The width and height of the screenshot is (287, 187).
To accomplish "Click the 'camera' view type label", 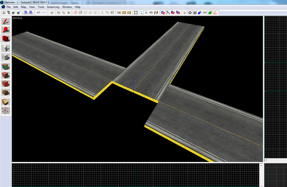I will point(17,18).
